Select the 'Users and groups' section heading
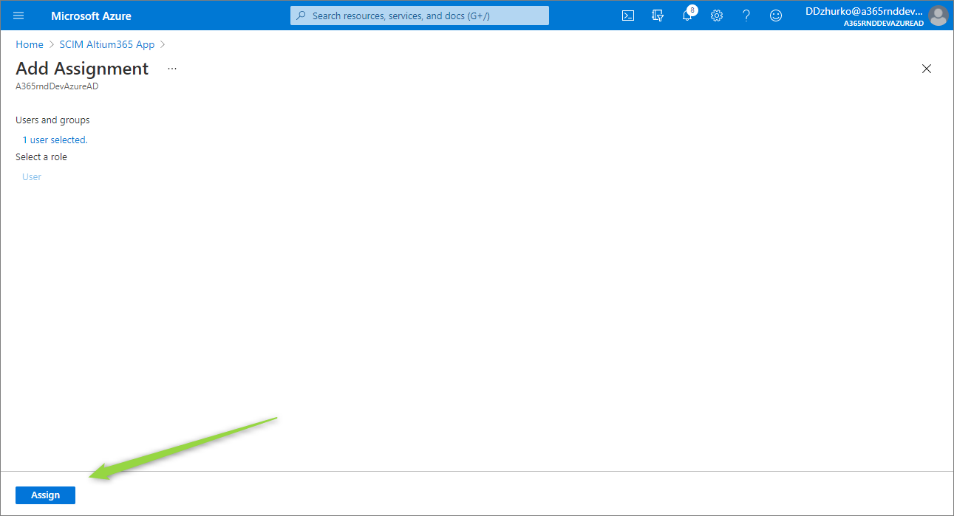 [x=52, y=120]
